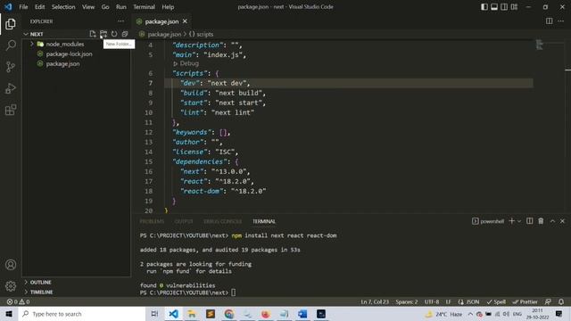Image resolution: width=571 pixels, height=321 pixels.
Task: Open the File menu
Action: click(23, 7)
